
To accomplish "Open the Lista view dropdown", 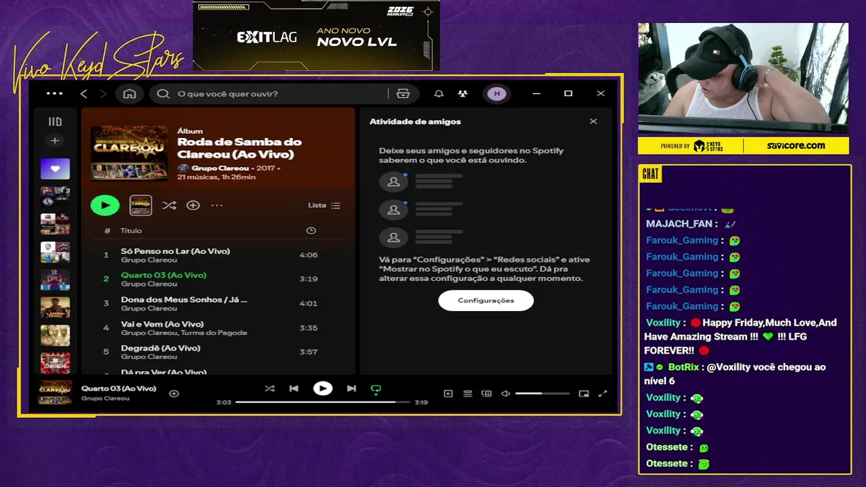I will click(324, 206).
